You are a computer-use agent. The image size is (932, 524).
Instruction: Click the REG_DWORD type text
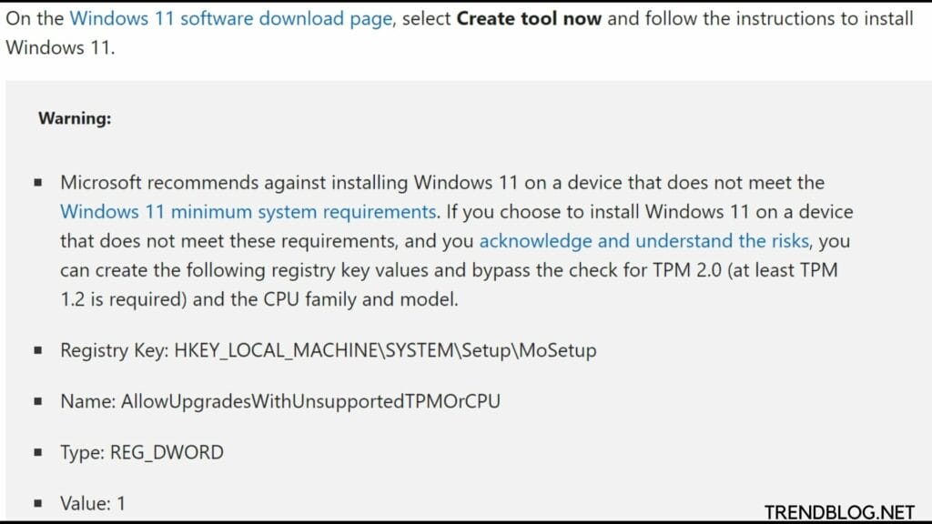click(x=167, y=453)
